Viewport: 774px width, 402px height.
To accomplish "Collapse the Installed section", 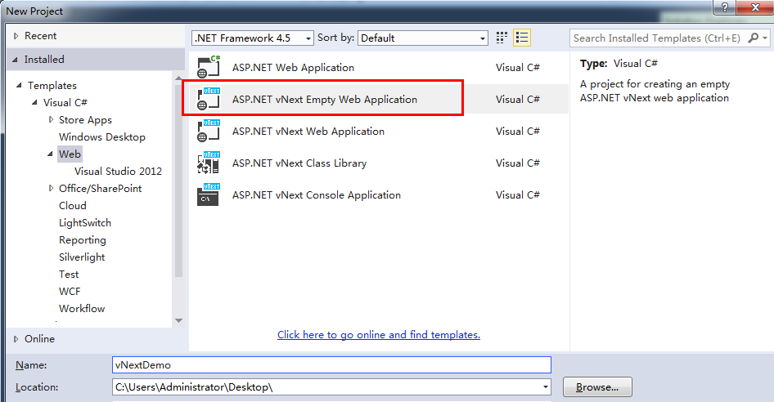I will pos(15,60).
